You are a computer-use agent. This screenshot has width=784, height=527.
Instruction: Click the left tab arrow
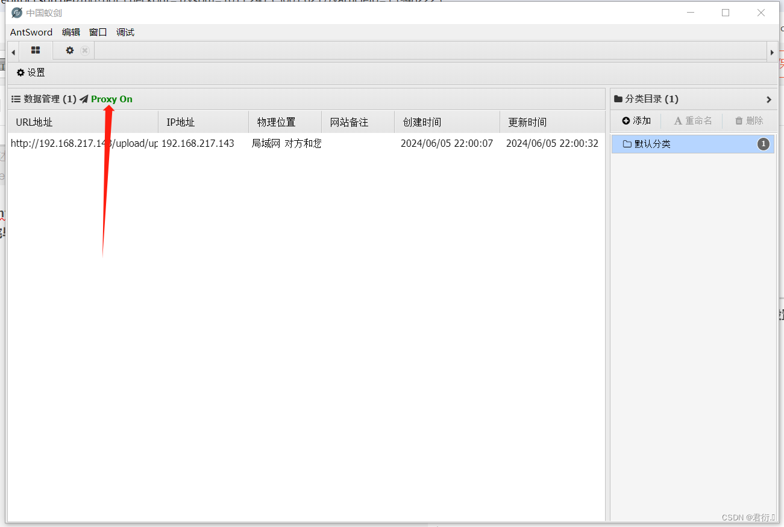[13, 52]
